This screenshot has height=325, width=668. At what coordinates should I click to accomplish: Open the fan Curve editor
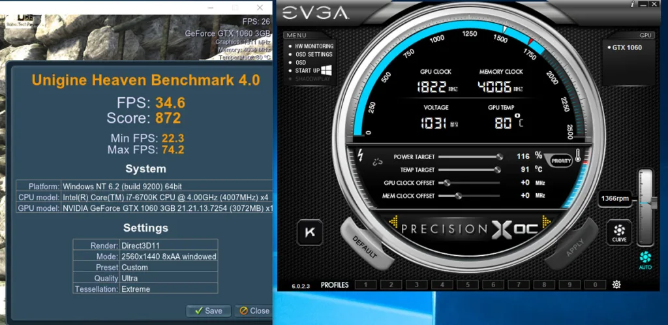point(619,232)
